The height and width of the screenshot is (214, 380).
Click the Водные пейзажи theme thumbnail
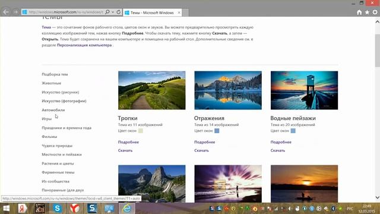click(x=304, y=90)
